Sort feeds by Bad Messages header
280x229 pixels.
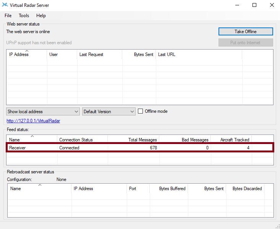click(185, 139)
